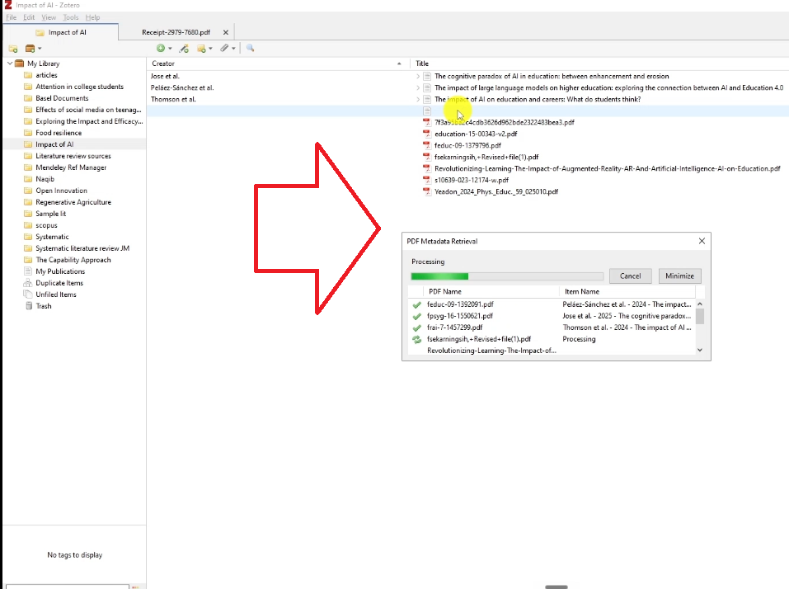Open Duplicate Items
789x589 pixels.
pos(59,283)
